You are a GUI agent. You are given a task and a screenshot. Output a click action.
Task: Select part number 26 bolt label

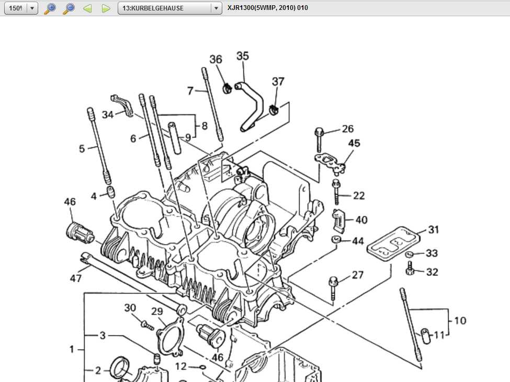pos(347,129)
